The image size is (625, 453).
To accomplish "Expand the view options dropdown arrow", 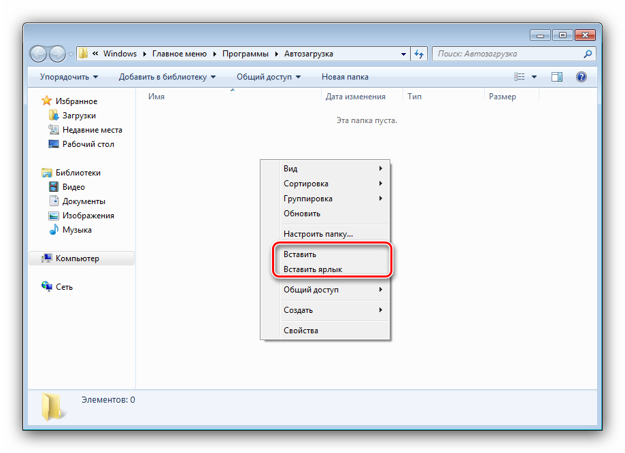I will (x=534, y=77).
